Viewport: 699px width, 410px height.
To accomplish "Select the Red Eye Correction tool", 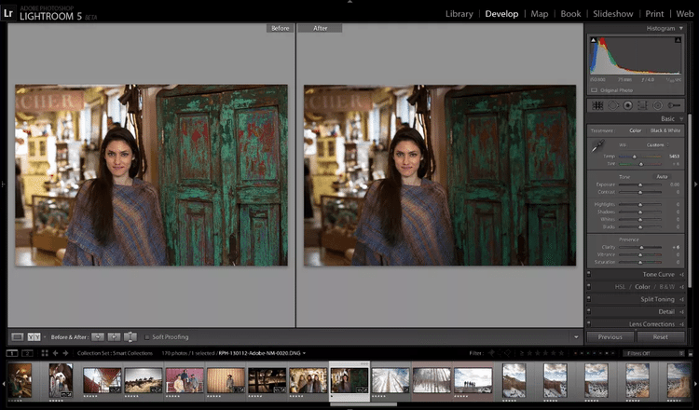I will click(x=627, y=105).
